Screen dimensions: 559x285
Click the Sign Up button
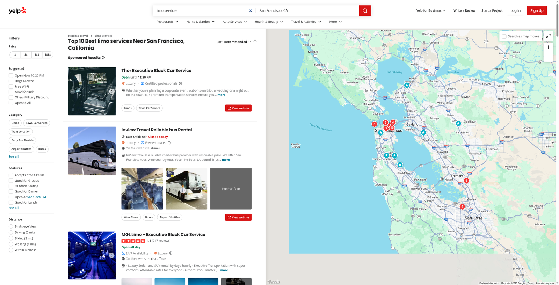click(x=537, y=10)
